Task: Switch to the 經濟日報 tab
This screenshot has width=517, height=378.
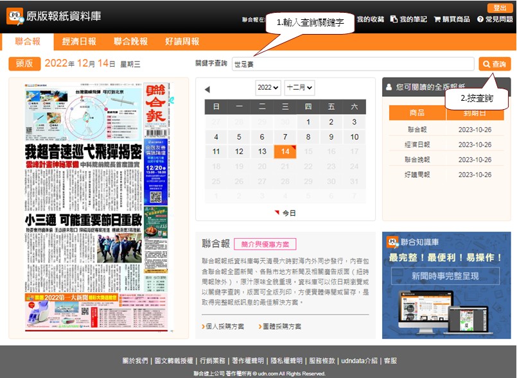Action: click(x=80, y=41)
